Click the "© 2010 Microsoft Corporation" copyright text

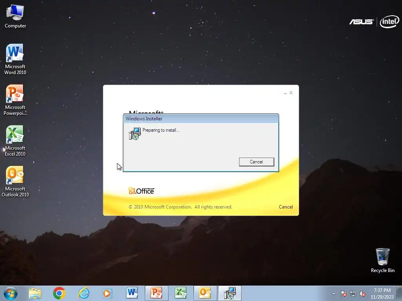(180, 207)
